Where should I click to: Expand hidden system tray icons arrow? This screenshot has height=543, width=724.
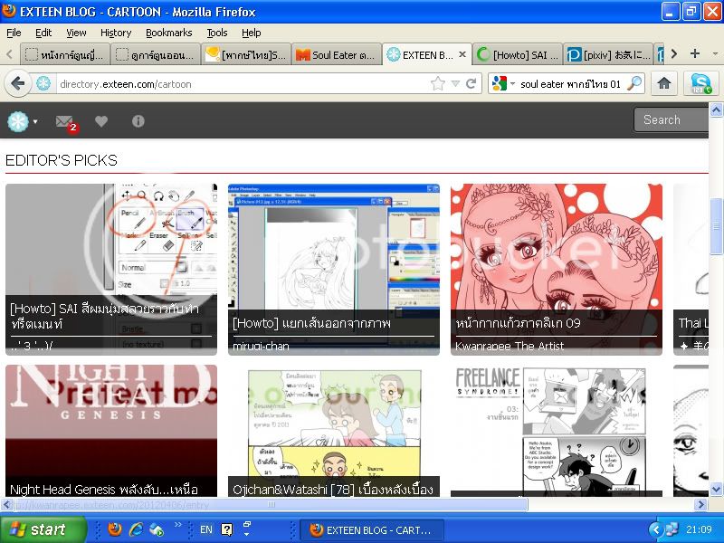pos(655,529)
